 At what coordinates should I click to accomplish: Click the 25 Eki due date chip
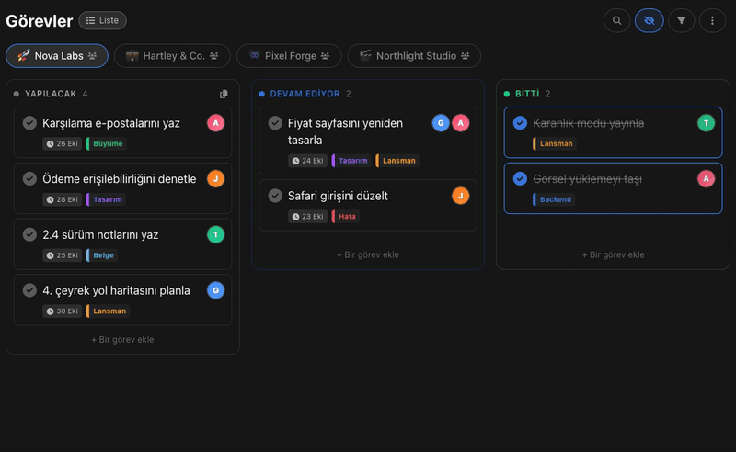(x=62, y=255)
